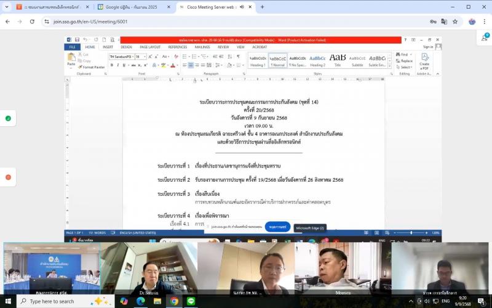Switch to the INSERT ribbon tab
The height and width of the screenshot is (308, 492).
tap(108, 47)
